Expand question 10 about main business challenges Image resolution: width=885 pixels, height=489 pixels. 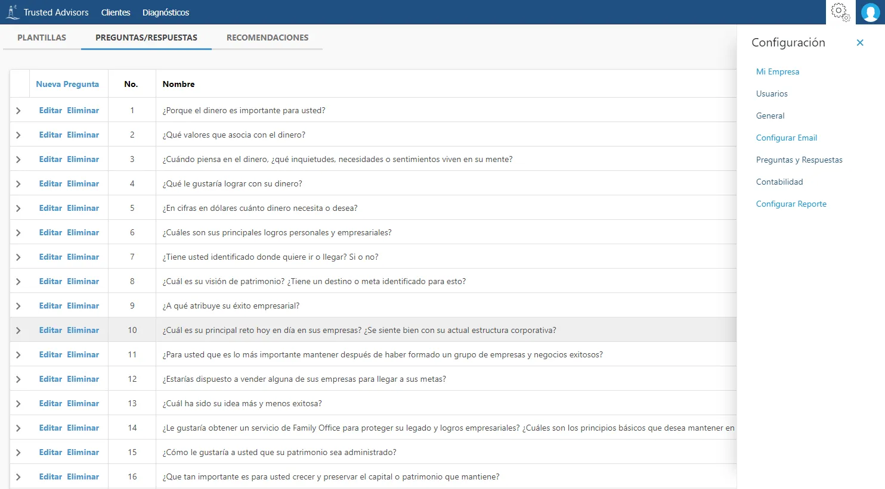click(19, 329)
